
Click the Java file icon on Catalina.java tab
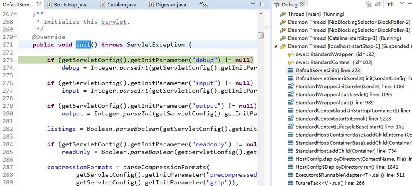point(103,4)
